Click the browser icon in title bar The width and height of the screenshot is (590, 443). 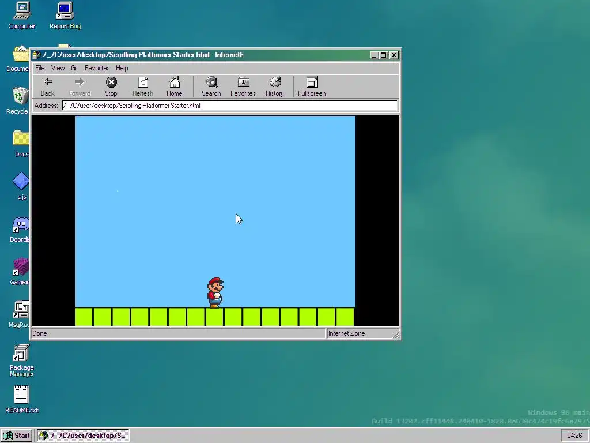[36, 55]
